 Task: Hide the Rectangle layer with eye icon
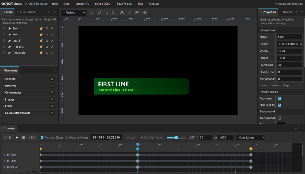pyautogui.click(x=9, y=53)
